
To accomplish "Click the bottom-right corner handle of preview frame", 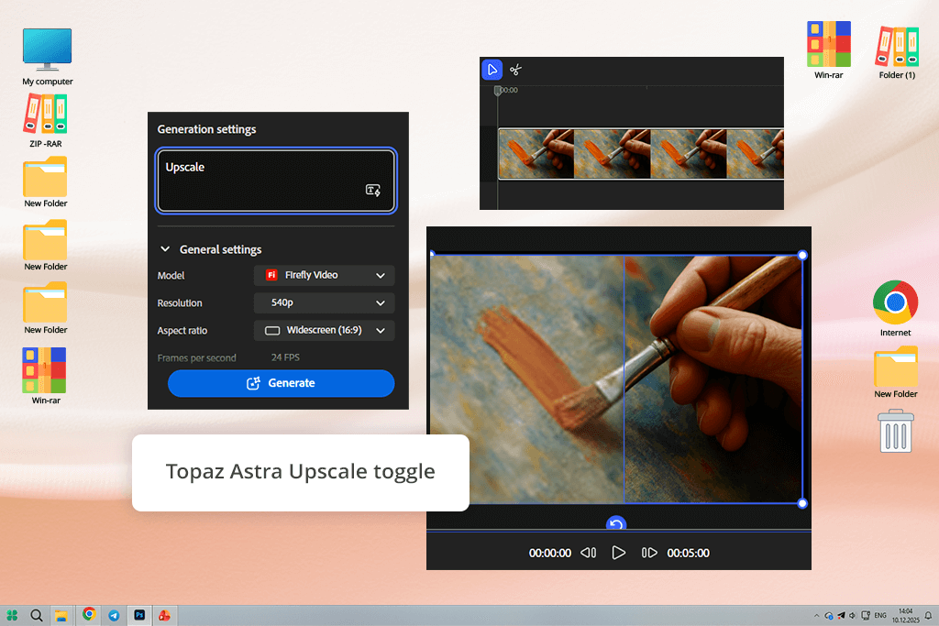I will (x=802, y=503).
